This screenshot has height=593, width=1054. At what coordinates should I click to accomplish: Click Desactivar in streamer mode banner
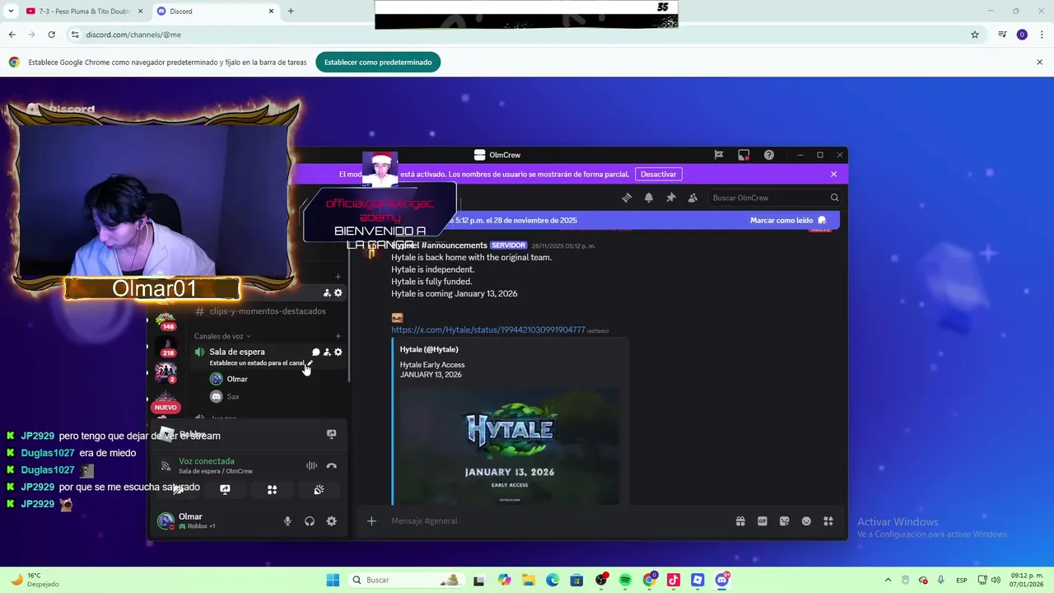tap(659, 174)
